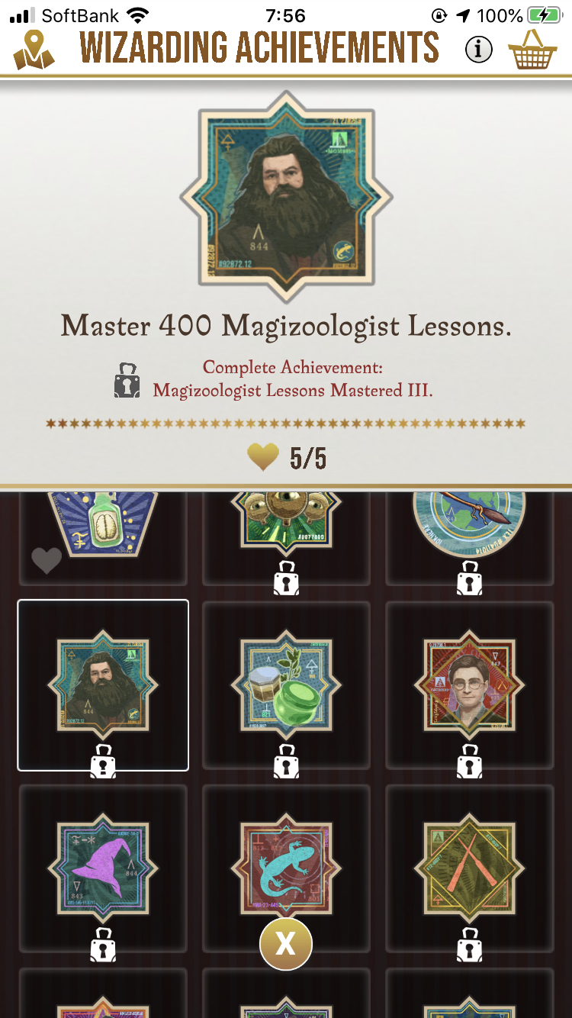
Task: Select the Hagrid badge in grid
Action: click(x=103, y=685)
